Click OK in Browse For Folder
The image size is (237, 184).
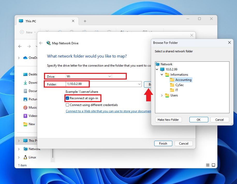pos(198,120)
